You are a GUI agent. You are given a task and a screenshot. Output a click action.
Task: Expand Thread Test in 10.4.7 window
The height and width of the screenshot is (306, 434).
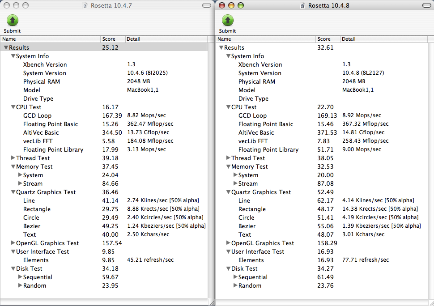pyautogui.click(x=13, y=158)
